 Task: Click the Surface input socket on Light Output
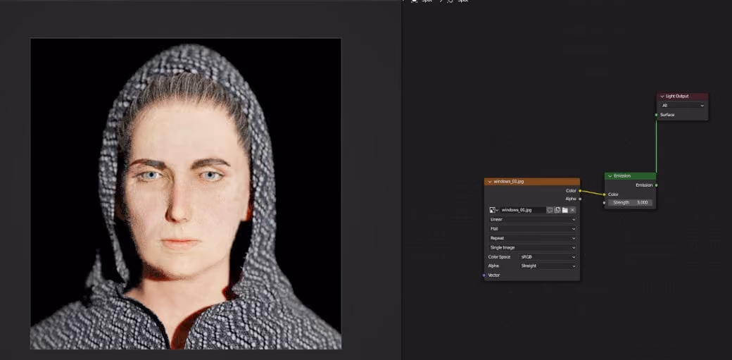[x=657, y=115]
